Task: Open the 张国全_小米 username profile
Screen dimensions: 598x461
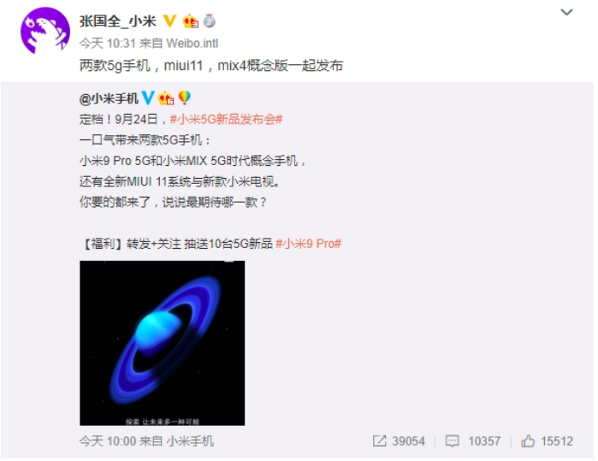Action: pos(118,21)
